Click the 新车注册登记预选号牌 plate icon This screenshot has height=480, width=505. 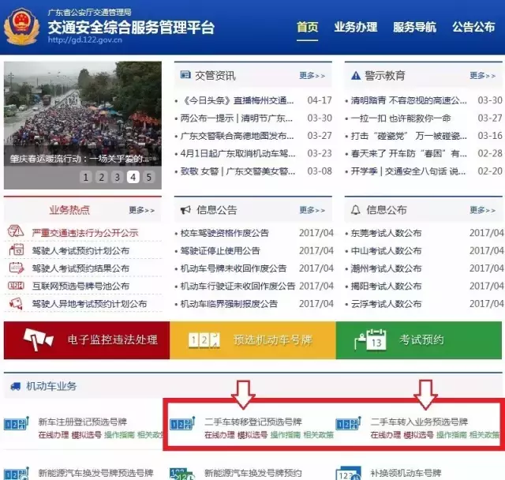point(17,423)
